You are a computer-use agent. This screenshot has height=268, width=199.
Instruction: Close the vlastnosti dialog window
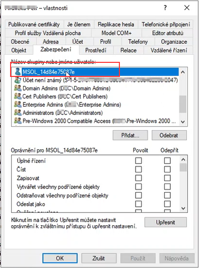point(187,8)
